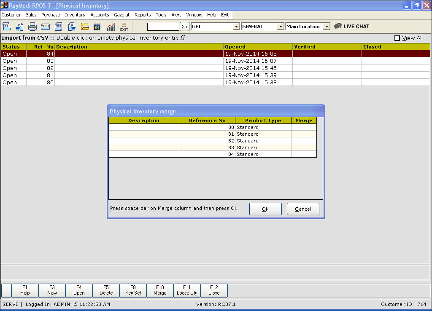Expand the GENERAL dropdown

(281, 27)
